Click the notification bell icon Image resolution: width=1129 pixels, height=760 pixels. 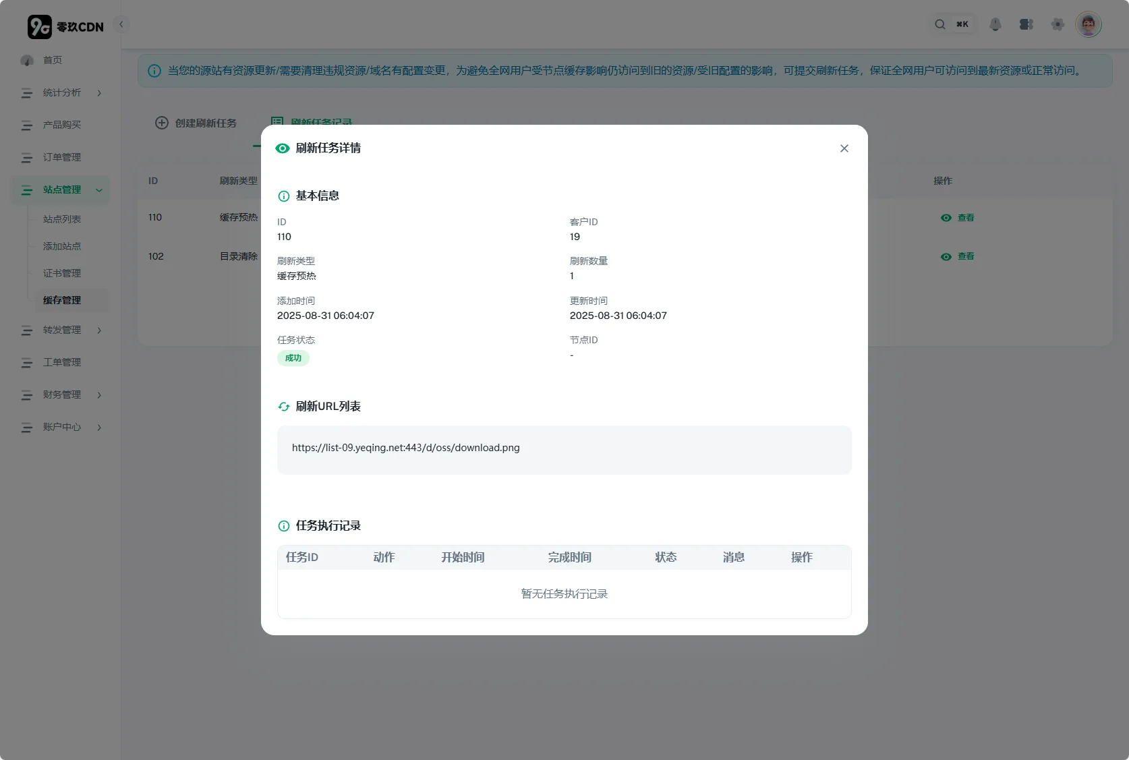coord(995,25)
